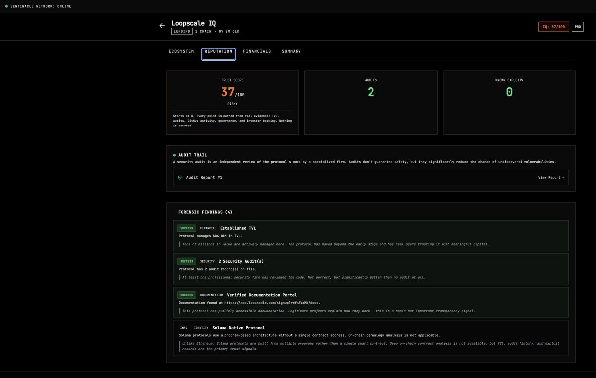Click 'Protocol has 2 audit record(s) on file' text
The width and height of the screenshot is (596, 378).
pyautogui.click(x=218, y=269)
